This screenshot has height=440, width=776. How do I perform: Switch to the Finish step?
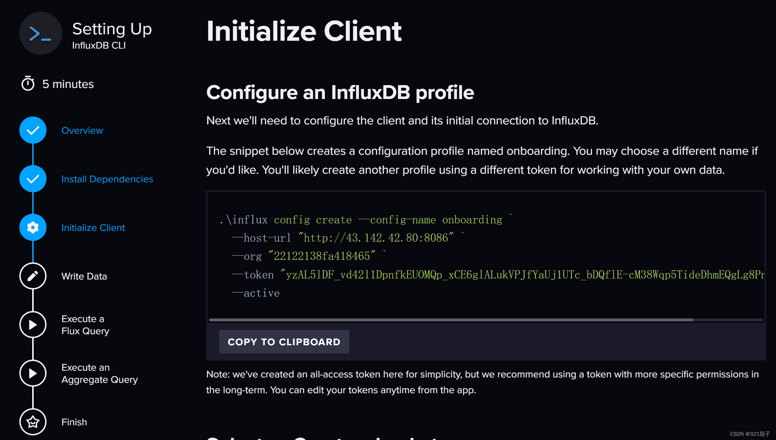pyautogui.click(x=74, y=422)
